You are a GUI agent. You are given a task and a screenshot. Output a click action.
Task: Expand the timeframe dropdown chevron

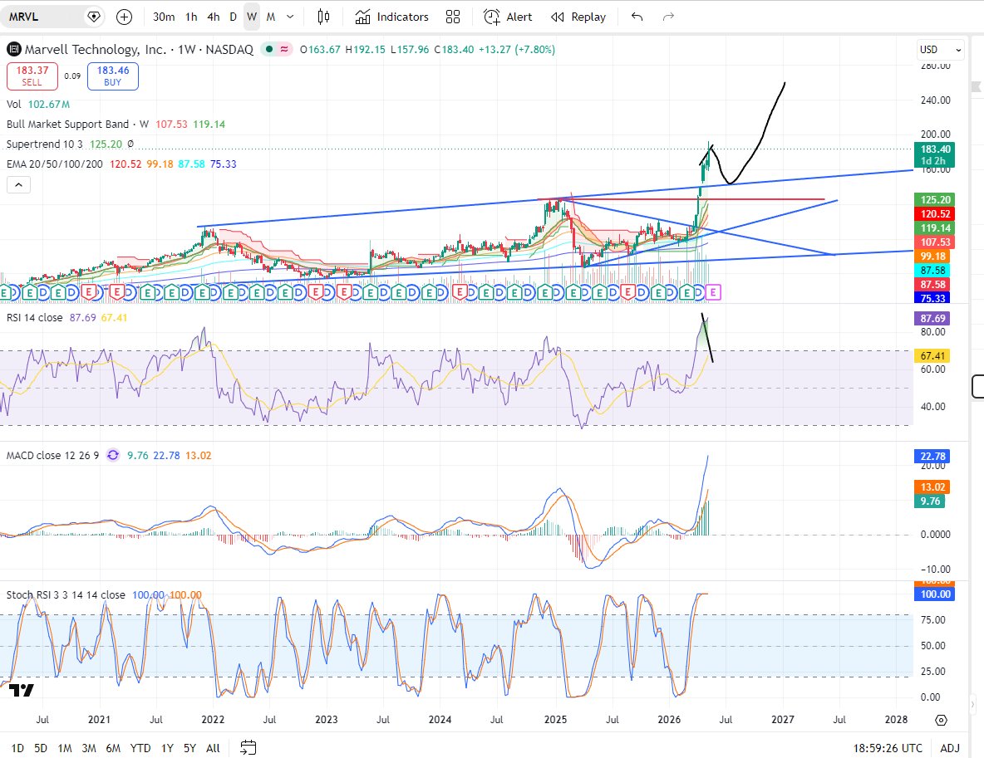(290, 17)
